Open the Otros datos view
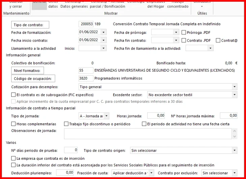Viewport: 246px width, 179px height. pos(53,5)
